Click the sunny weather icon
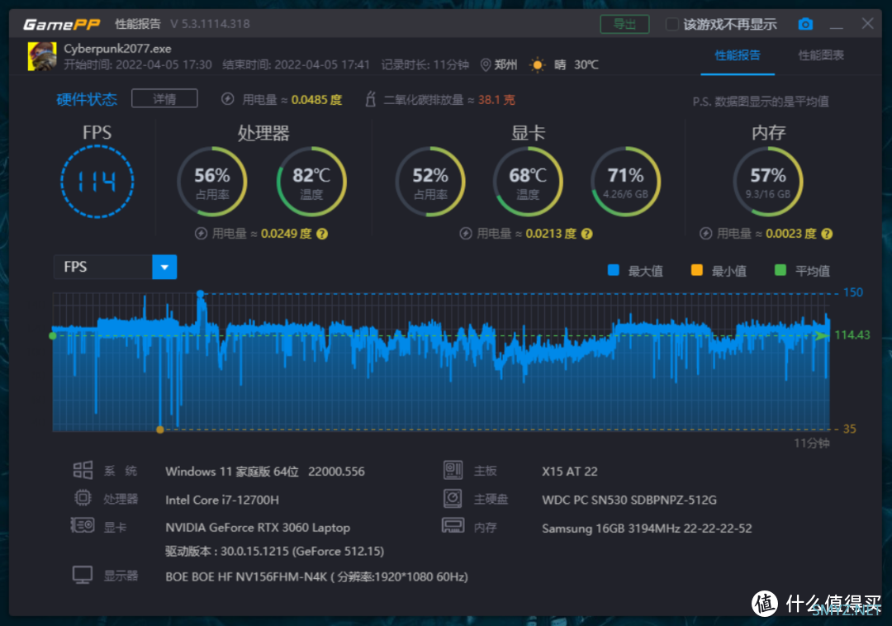Viewport: 892px width, 626px height. click(537, 64)
